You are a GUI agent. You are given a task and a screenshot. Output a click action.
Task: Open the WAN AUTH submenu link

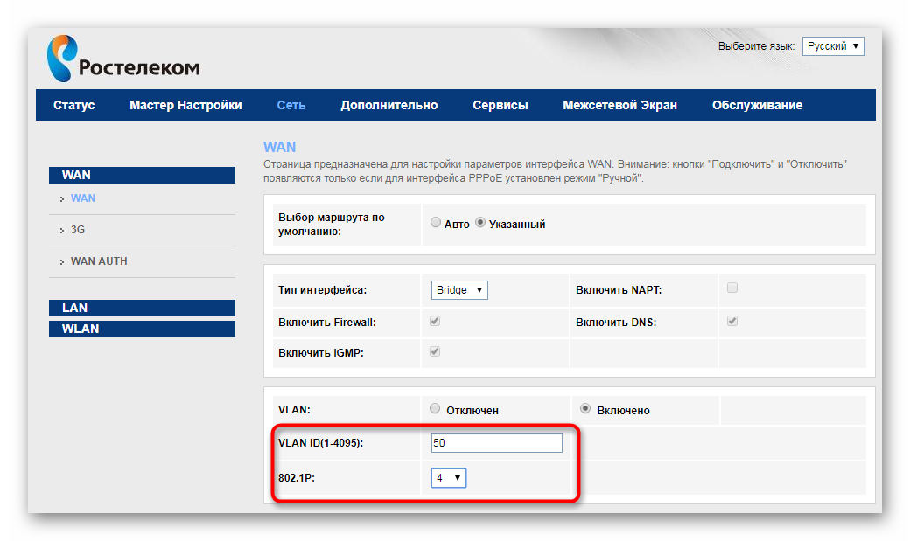click(x=99, y=261)
